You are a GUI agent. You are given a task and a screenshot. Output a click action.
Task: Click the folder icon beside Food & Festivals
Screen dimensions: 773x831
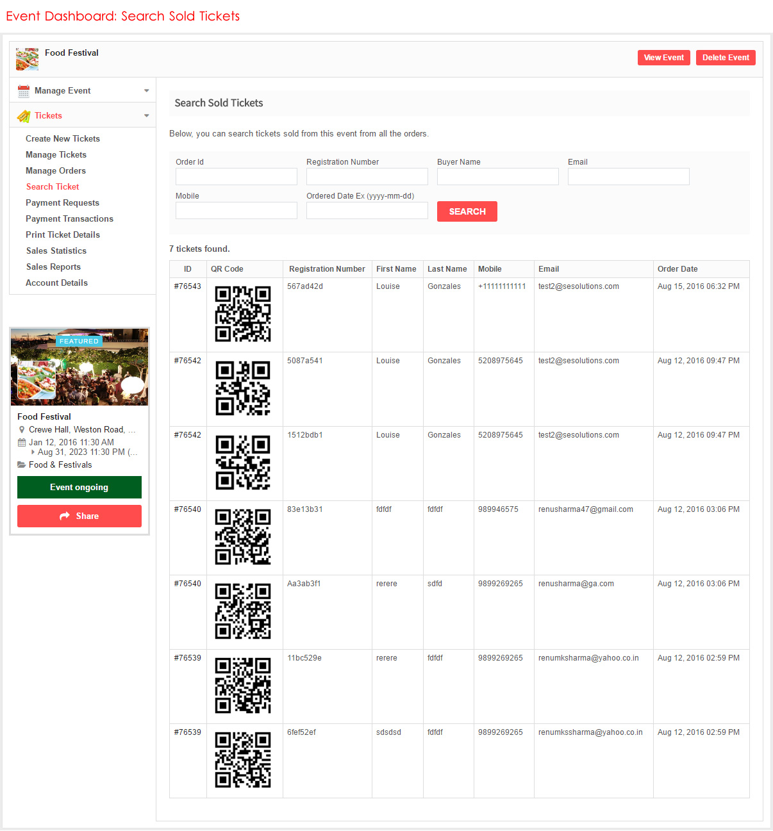22,465
